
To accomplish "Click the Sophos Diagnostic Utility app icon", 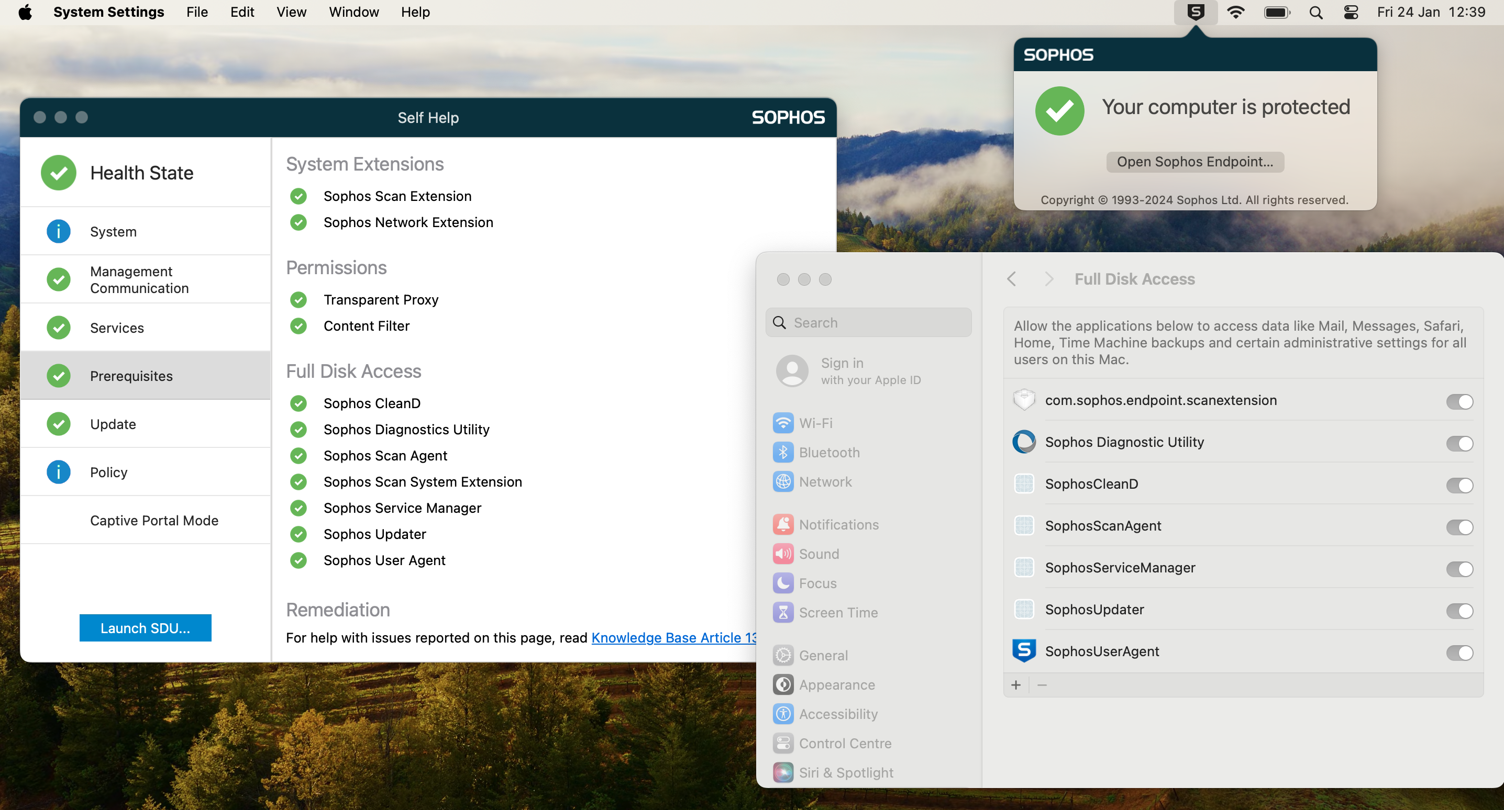I will pos(1023,442).
